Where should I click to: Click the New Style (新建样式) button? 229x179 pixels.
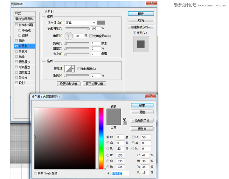tap(141, 27)
